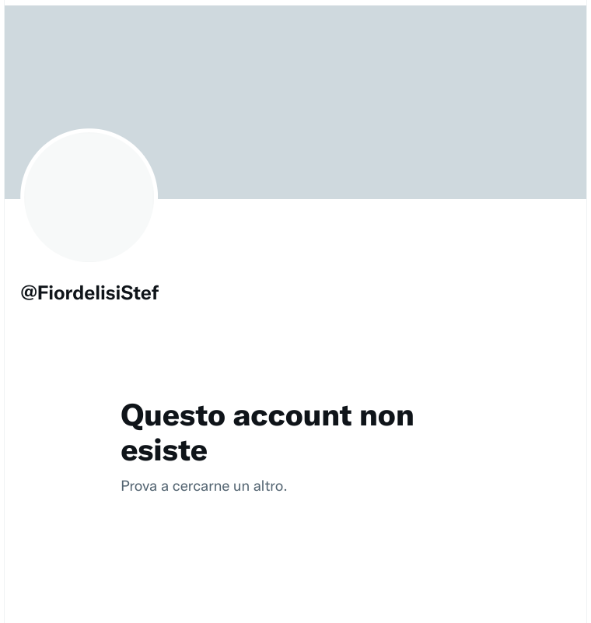Click the blank area below the subtitle

[295, 556]
